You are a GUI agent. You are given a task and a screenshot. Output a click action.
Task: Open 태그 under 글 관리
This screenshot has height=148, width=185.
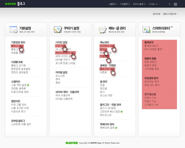click(102, 92)
